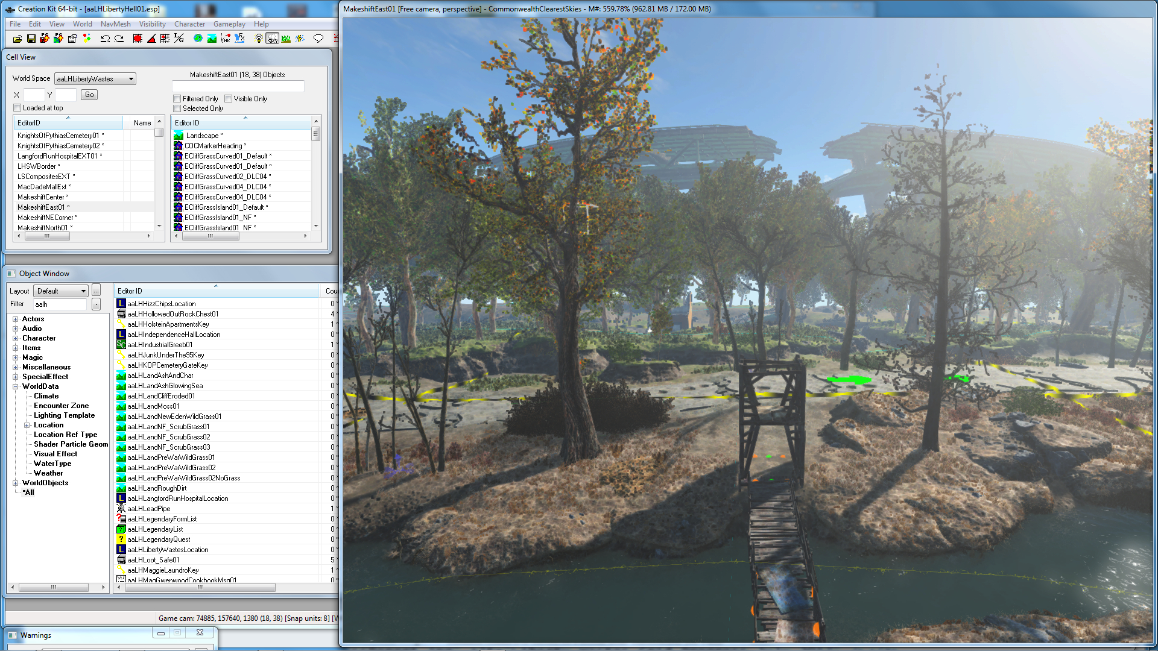Click the World globe toolbar icon
The height and width of the screenshot is (651, 1158).
coord(198,39)
